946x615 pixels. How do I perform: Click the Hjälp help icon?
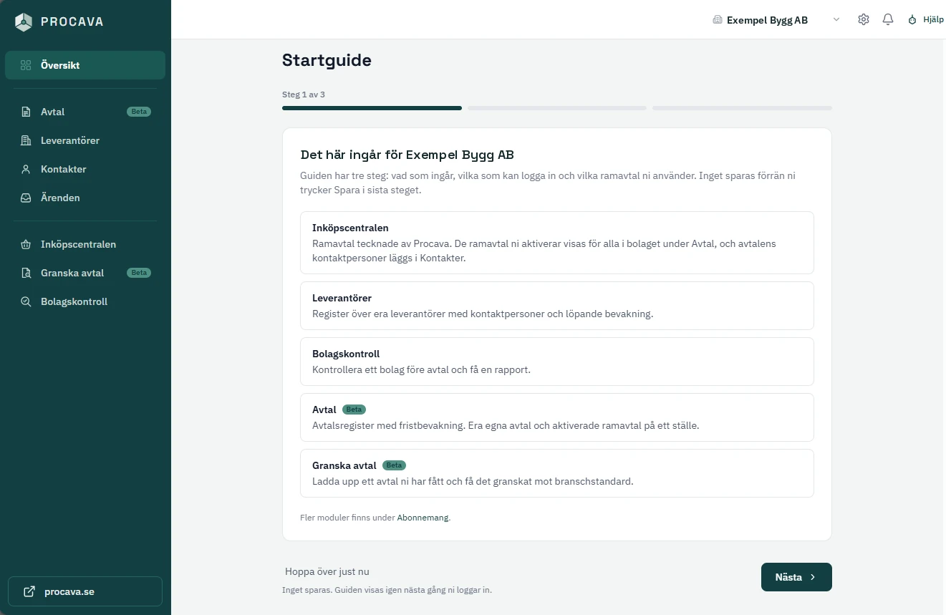[912, 20]
